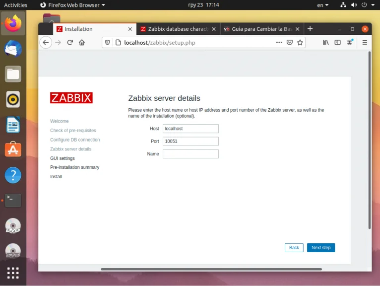Image resolution: width=380 pixels, height=286 pixels.
Task: Click the network status icon in the top bar
Action: 343,5
